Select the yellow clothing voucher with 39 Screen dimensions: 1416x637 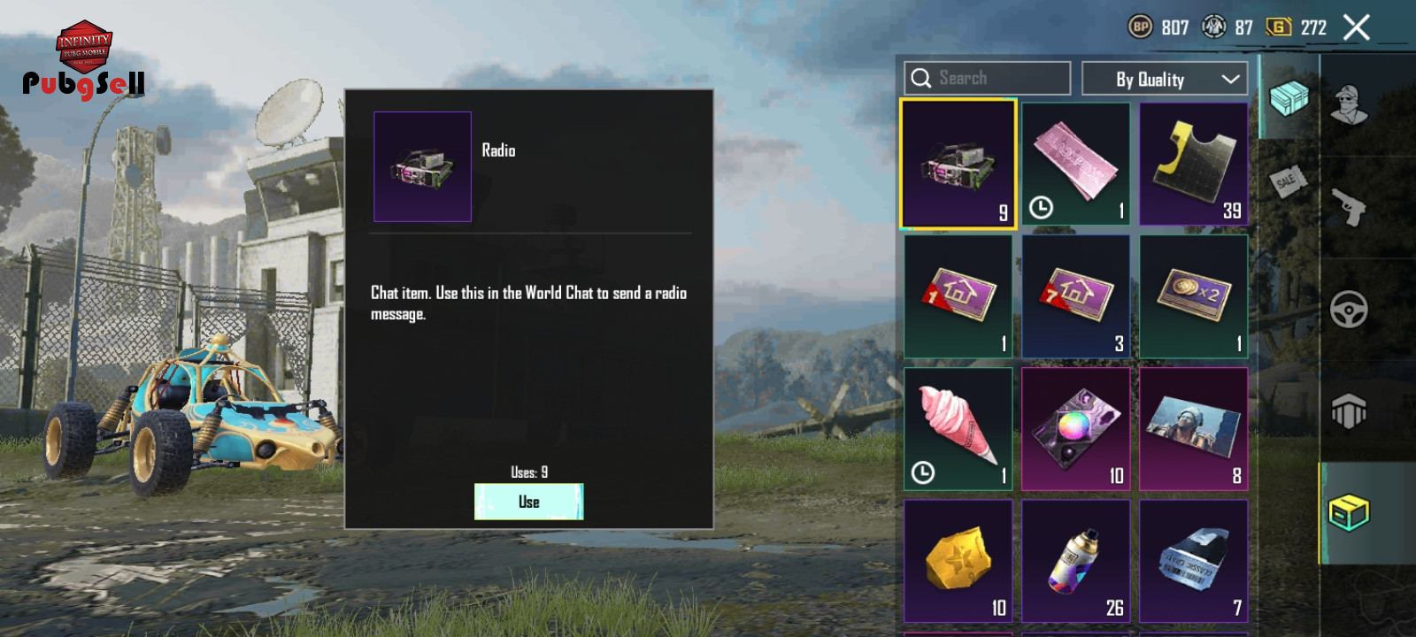coord(1194,164)
